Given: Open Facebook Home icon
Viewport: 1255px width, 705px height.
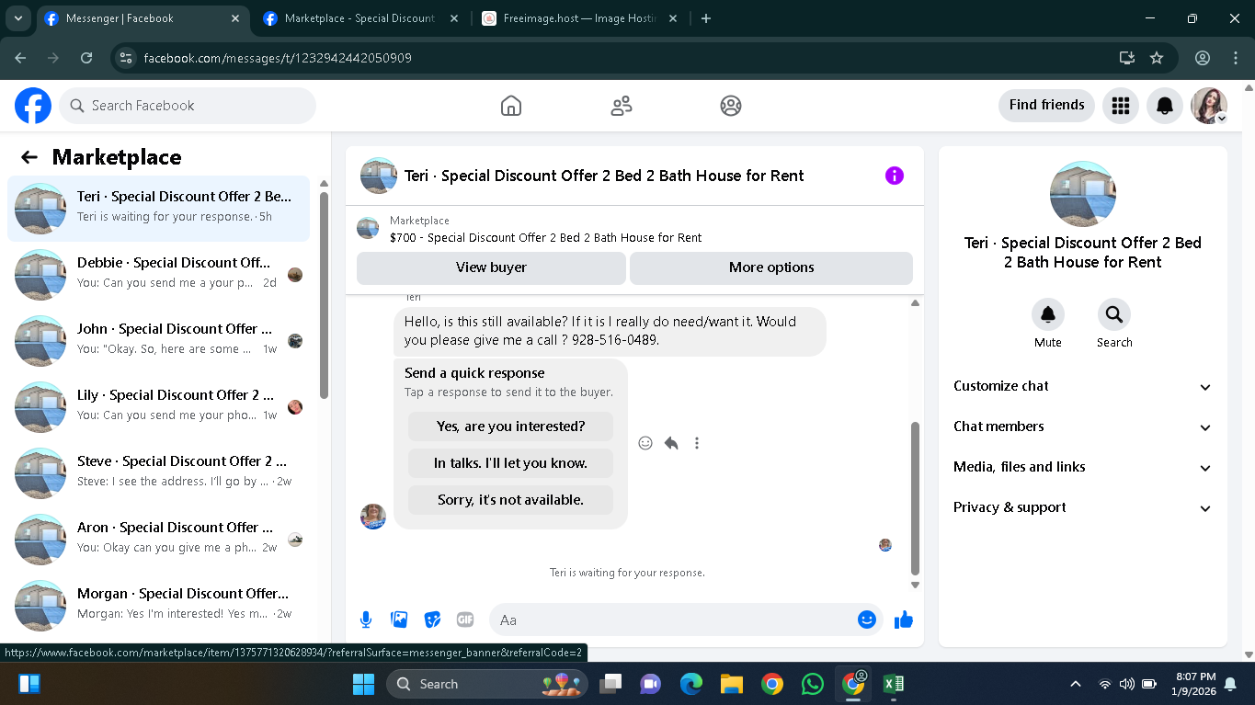Looking at the screenshot, I should pyautogui.click(x=511, y=106).
